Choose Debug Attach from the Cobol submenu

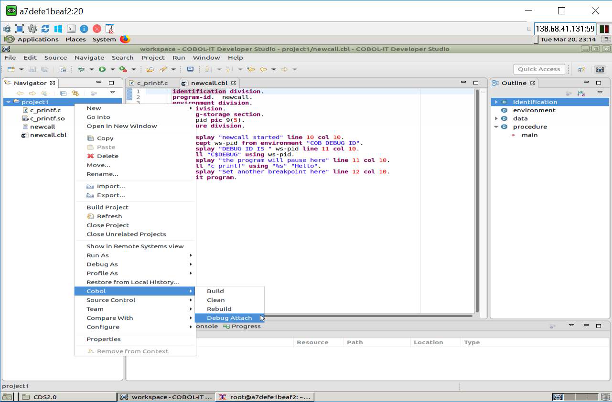(229, 317)
